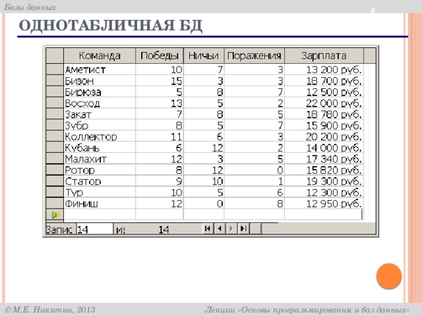
Task: Click the cell 'Тур'
Action: [x=100, y=192]
